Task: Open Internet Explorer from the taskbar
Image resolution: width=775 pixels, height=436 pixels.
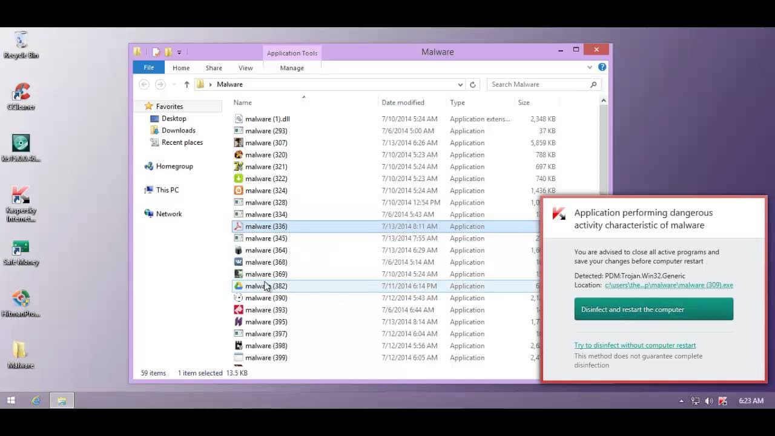Action: click(x=36, y=400)
